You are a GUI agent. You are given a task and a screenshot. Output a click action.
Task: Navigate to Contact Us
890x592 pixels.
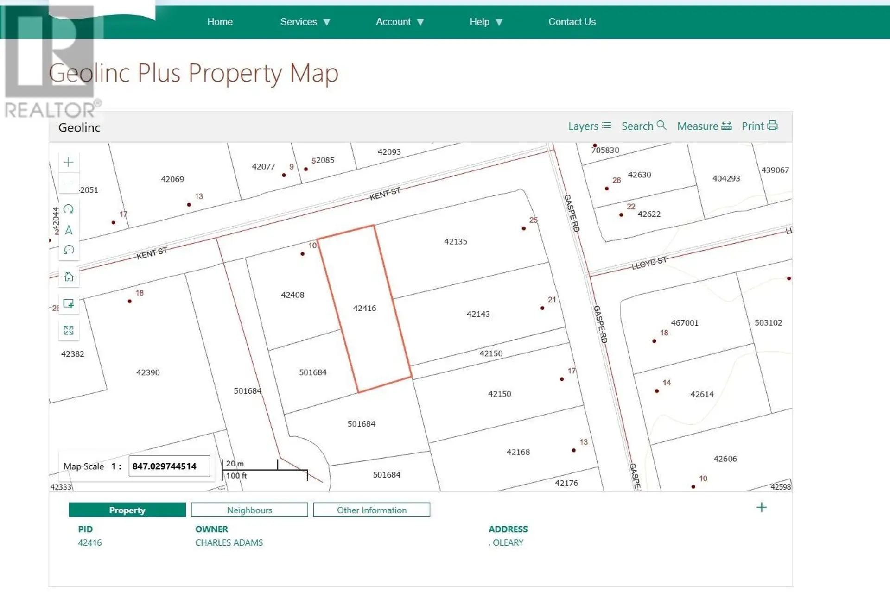coord(572,22)
